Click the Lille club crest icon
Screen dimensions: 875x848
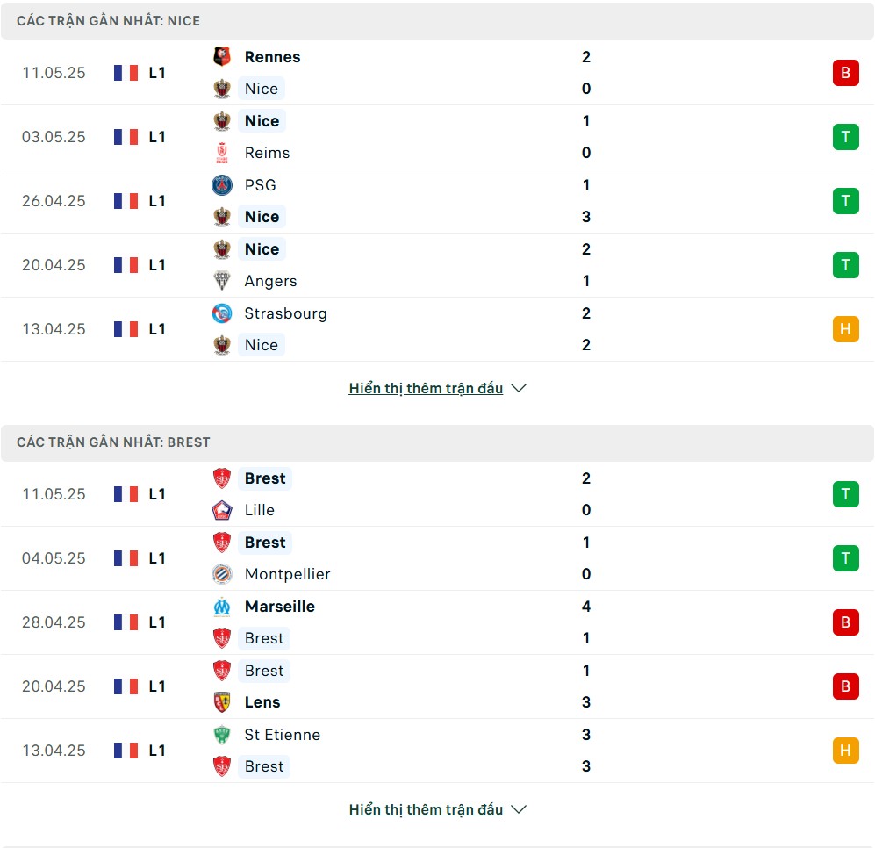(x=222, y=510)
